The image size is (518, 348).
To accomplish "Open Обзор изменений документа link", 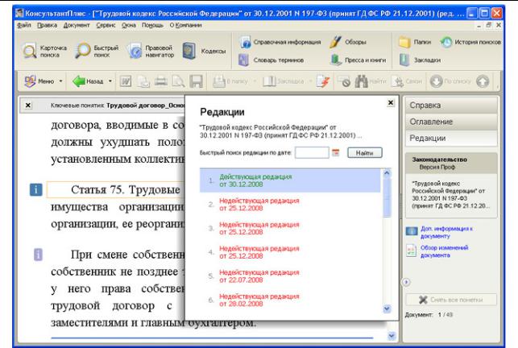I will point(445,251).
